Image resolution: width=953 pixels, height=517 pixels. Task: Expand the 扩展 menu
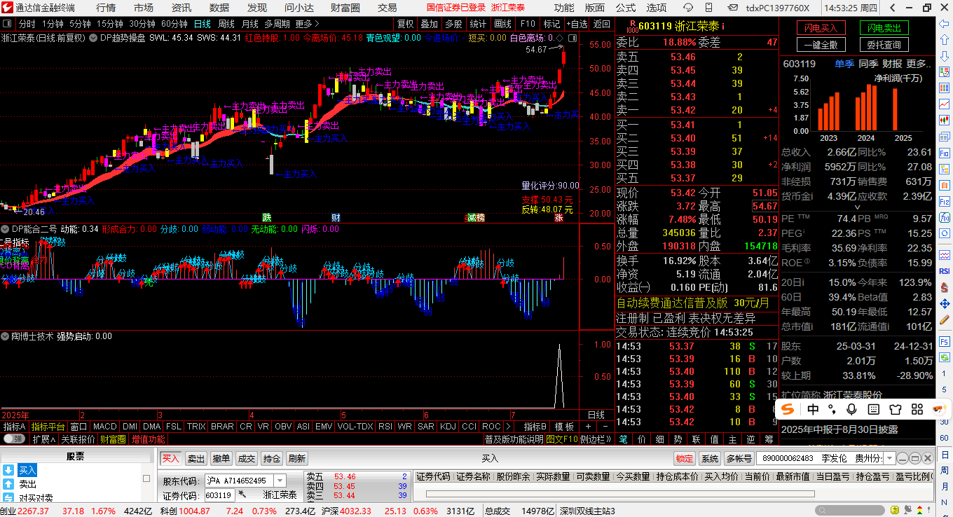tap(44, 439)
